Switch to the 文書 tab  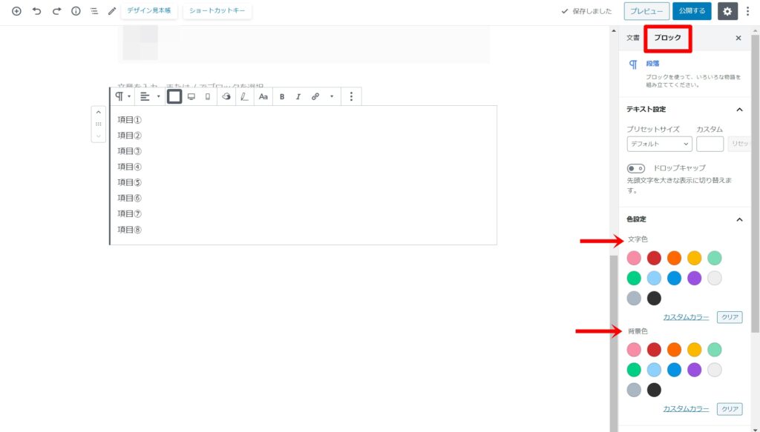(632, 38)
